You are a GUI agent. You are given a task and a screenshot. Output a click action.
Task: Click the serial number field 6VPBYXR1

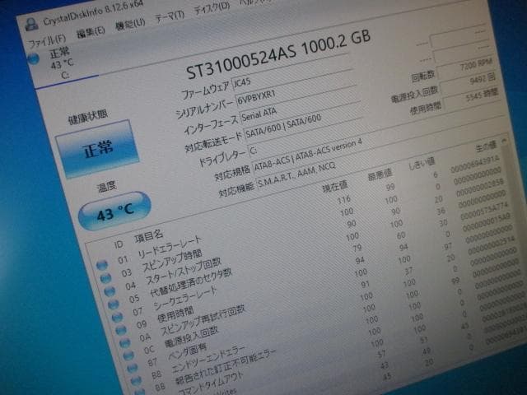[295, 87]
